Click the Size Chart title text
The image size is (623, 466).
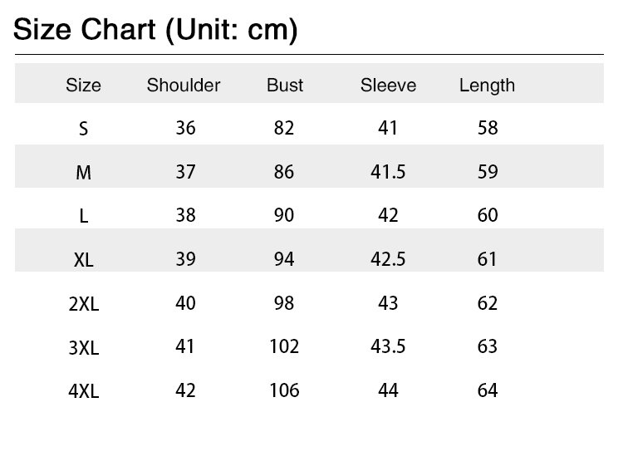(x=156, y=30)
